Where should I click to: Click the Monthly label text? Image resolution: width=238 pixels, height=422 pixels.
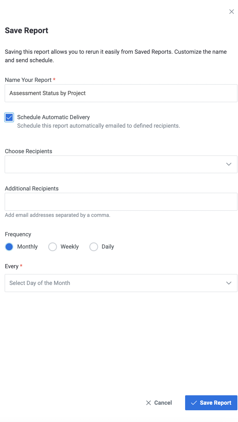(x=27, y=247)
